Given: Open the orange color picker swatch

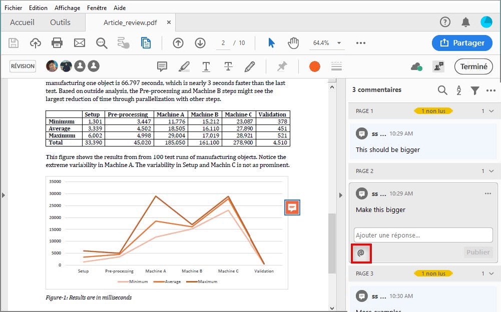Looking at the screenshot, I should point(315,66).
